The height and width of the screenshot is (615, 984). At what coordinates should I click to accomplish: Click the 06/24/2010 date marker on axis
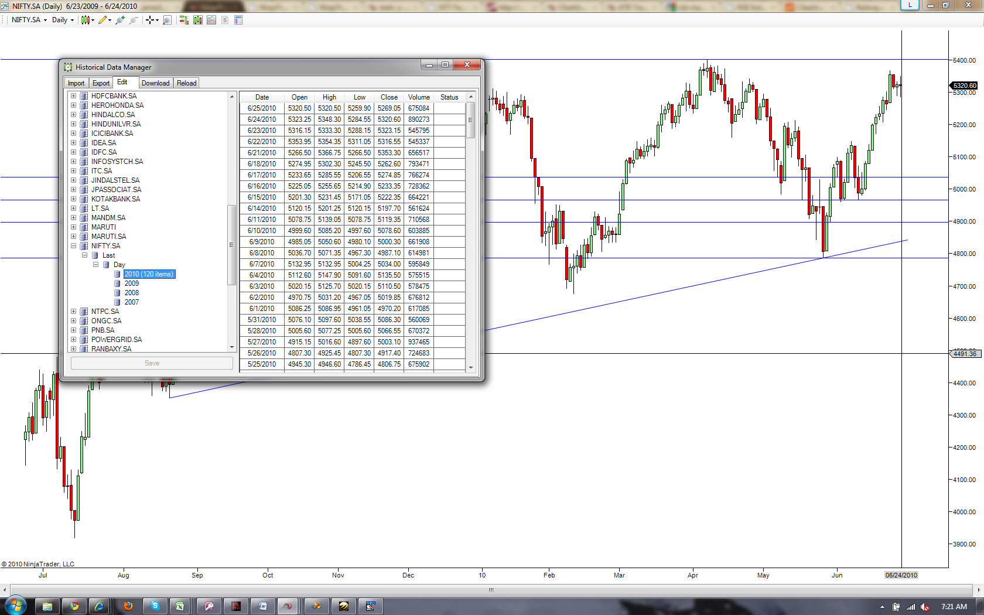901,575
